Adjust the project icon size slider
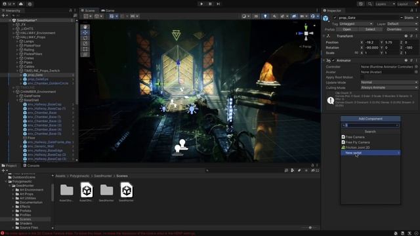Screen dimensions: 420x236 (x=310, y=227)
